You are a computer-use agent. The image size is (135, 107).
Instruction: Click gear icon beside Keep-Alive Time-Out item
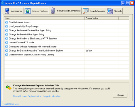6,50
